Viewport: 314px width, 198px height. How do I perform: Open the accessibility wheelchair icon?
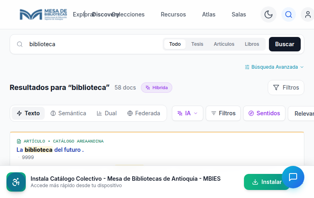click(16, 182)
